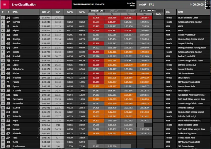Switch to the LAST LAP tab
This screenshot has height=149, width=211.
coord(114,11)
